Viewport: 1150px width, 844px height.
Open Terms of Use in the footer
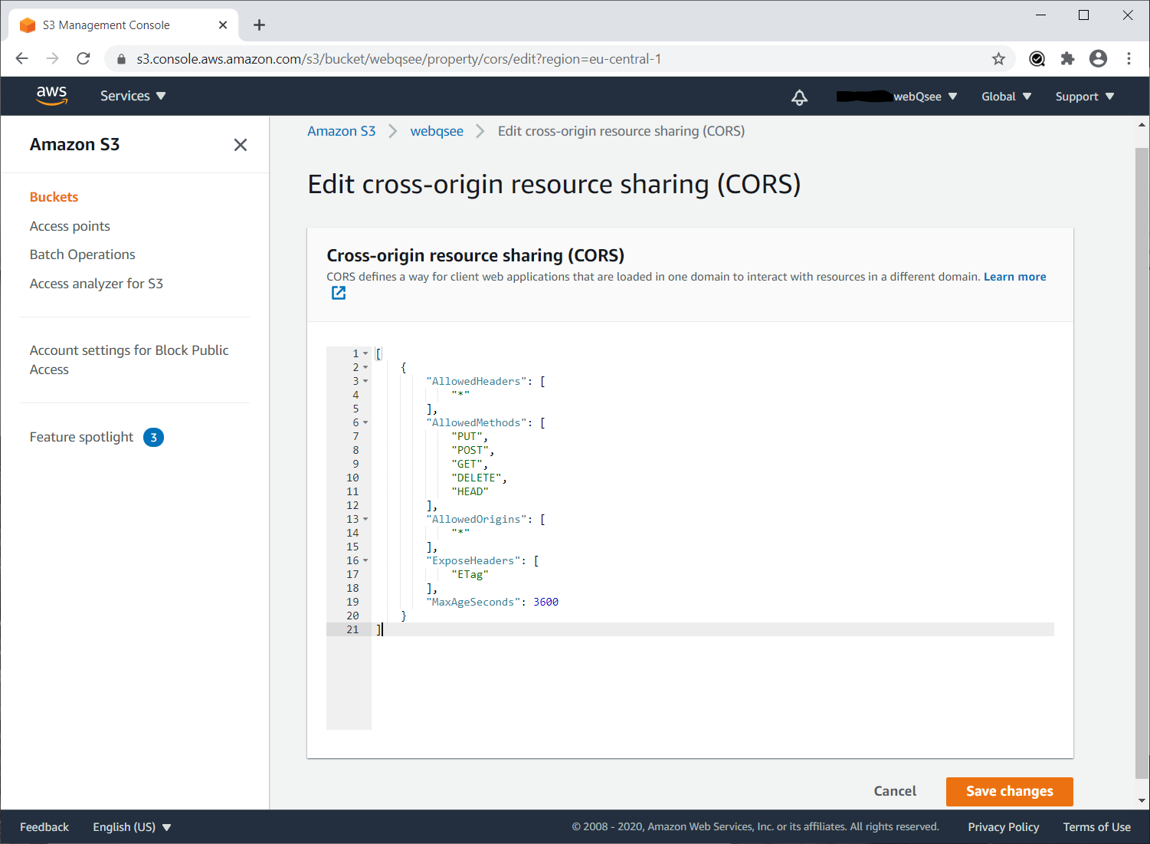pos(1096,827)
